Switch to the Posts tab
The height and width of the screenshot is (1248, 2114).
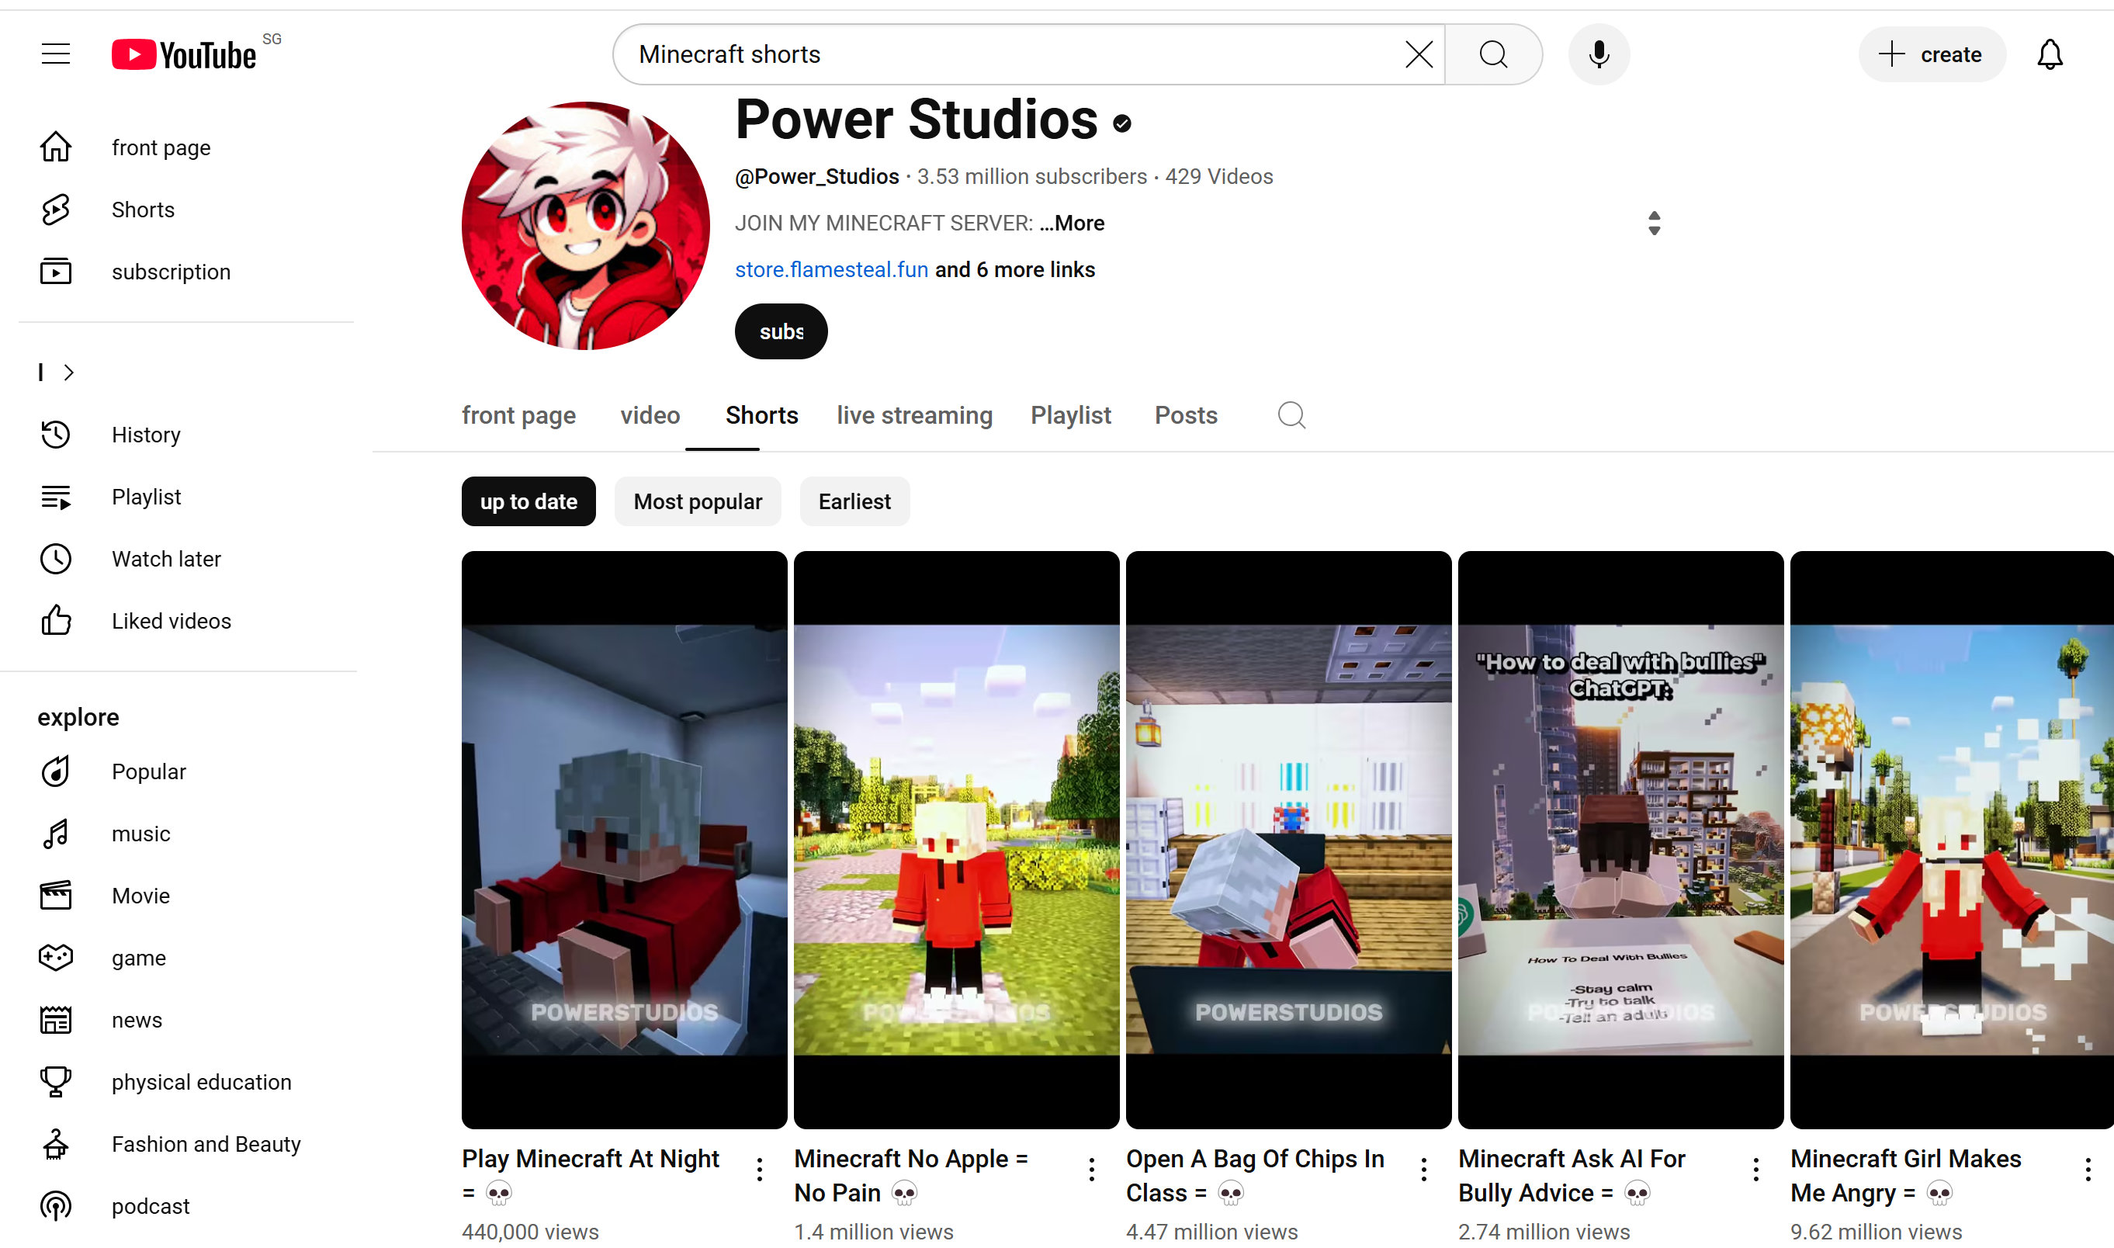[x=1186, y=414]
